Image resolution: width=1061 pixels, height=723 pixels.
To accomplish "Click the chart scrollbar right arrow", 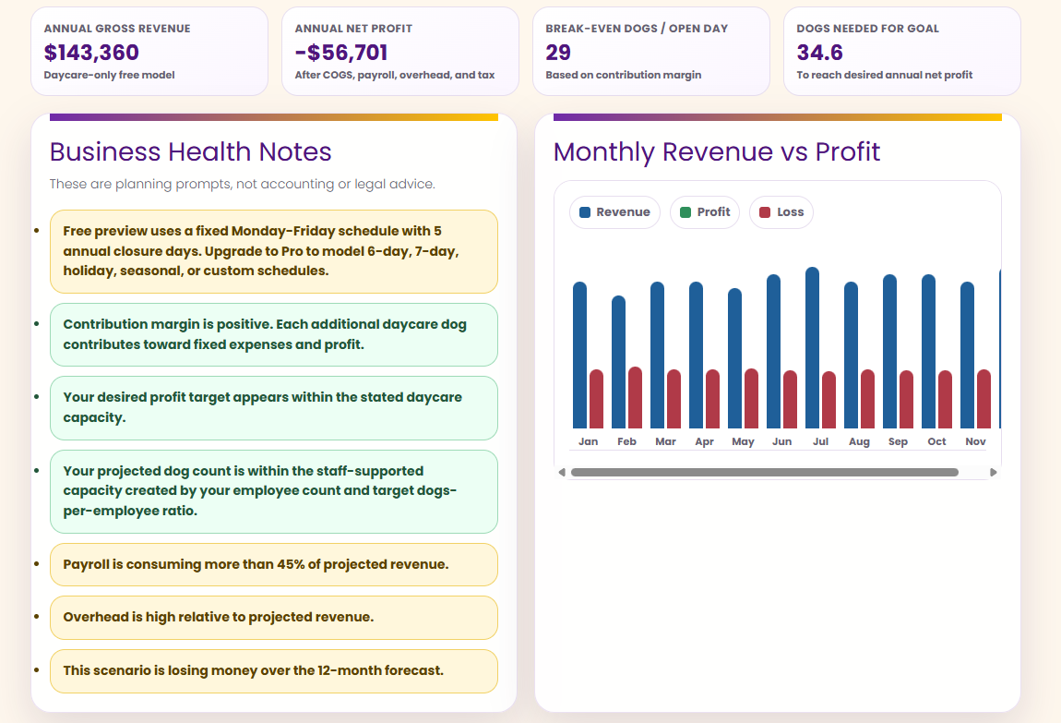I will pyautogui.click(x=994, y=473).
